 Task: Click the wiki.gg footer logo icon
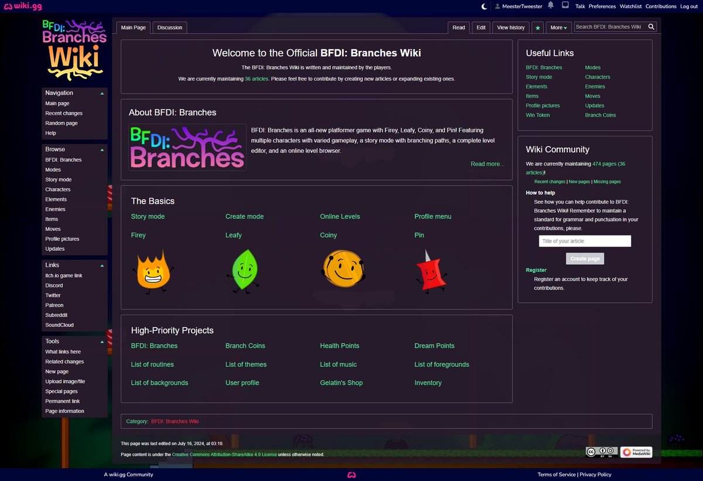[351, 475]
